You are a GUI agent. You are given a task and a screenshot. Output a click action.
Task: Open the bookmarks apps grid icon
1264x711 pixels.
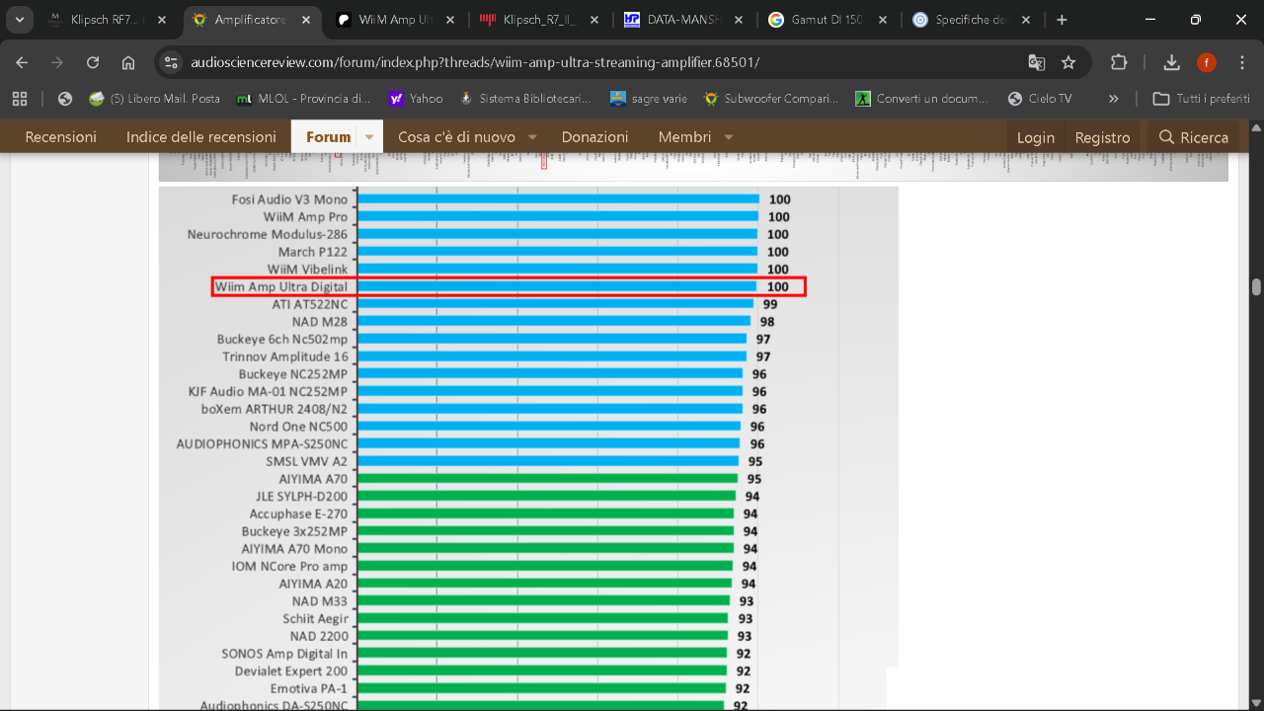[x=20, y=99]
